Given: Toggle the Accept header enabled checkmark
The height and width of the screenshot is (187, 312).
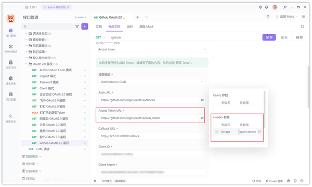Looking at the screenshot, I should pyautogui.click(x=217, y=131).
